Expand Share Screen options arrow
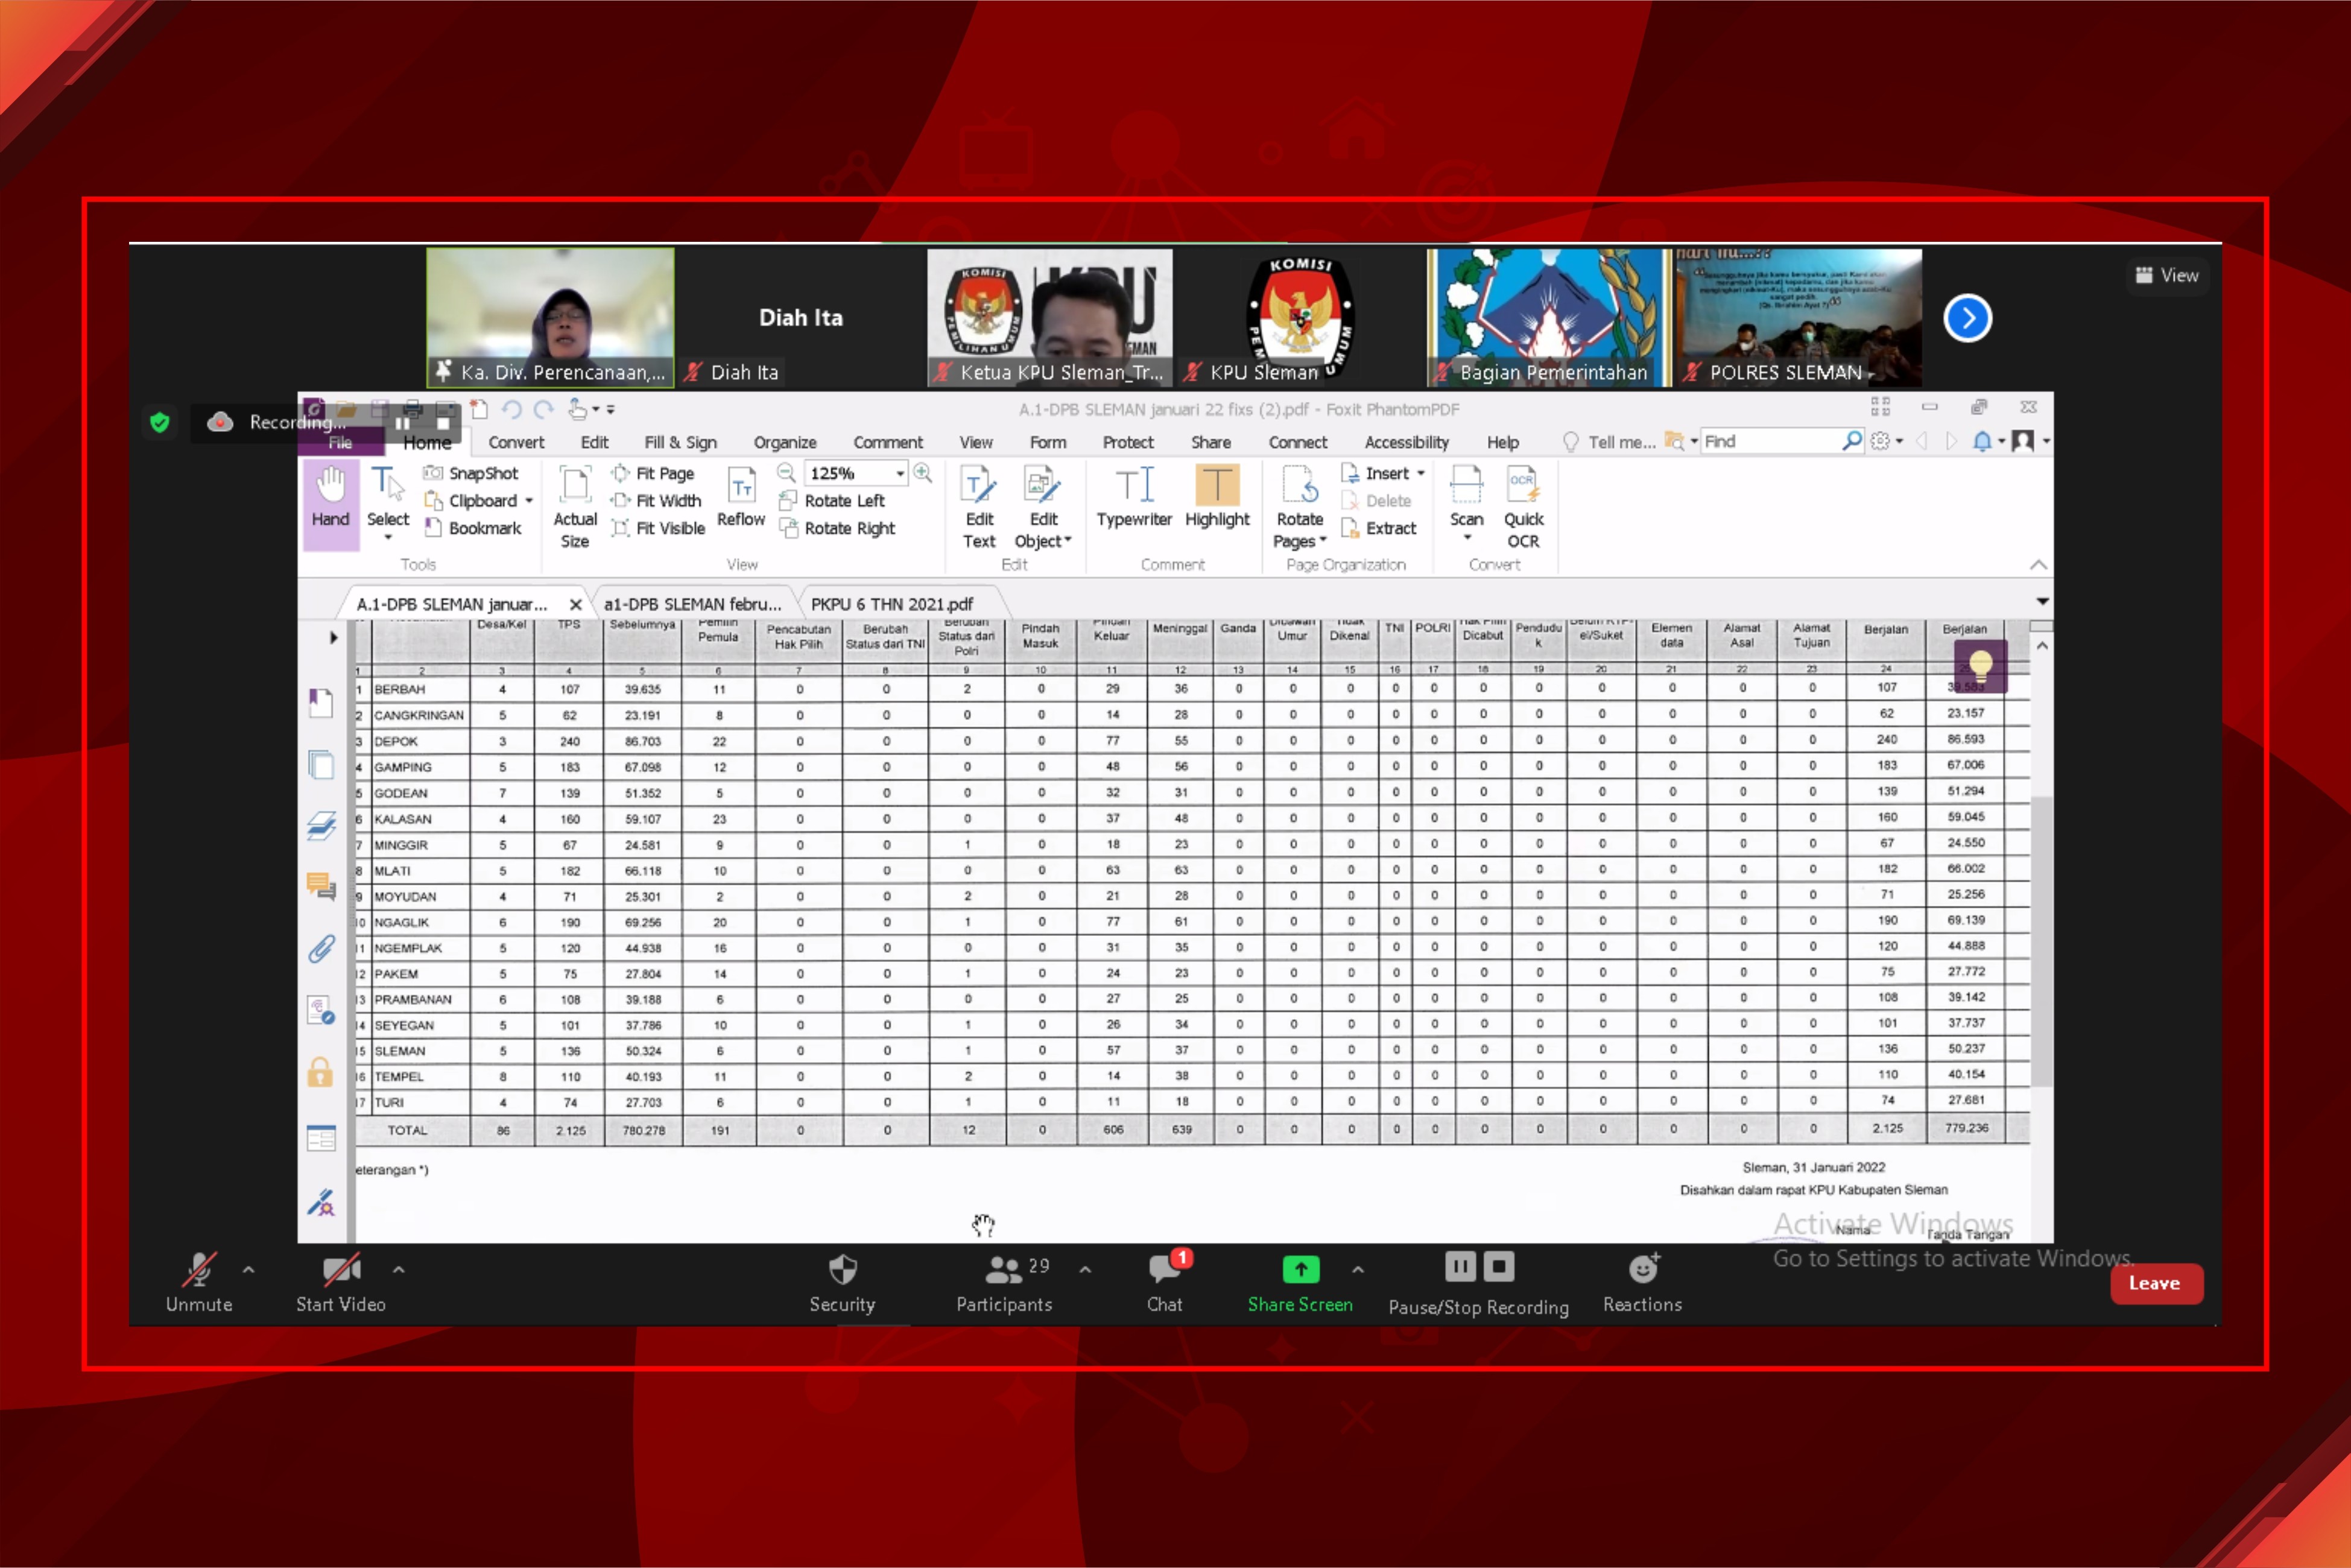2351x1568 pixels. [x=1357, y=1270]
